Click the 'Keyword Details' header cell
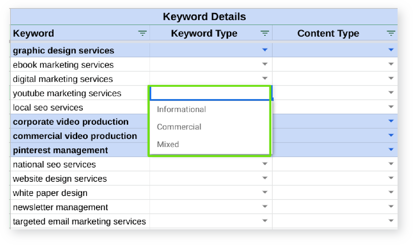The image size is (419, 251). [204, 17]
